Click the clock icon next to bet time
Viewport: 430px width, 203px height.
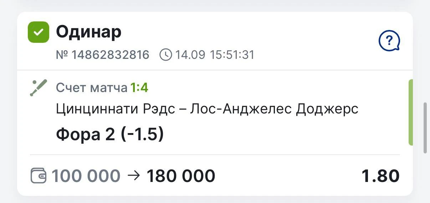click(165, 55)
